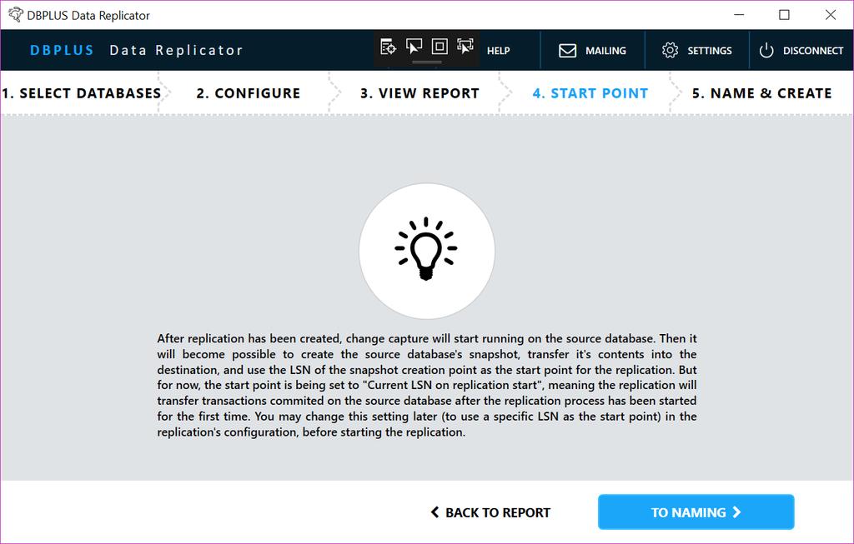Collapse the debug toolbar handle
The width and height of the screenshot is (854, 544).
tap(426, 62)
